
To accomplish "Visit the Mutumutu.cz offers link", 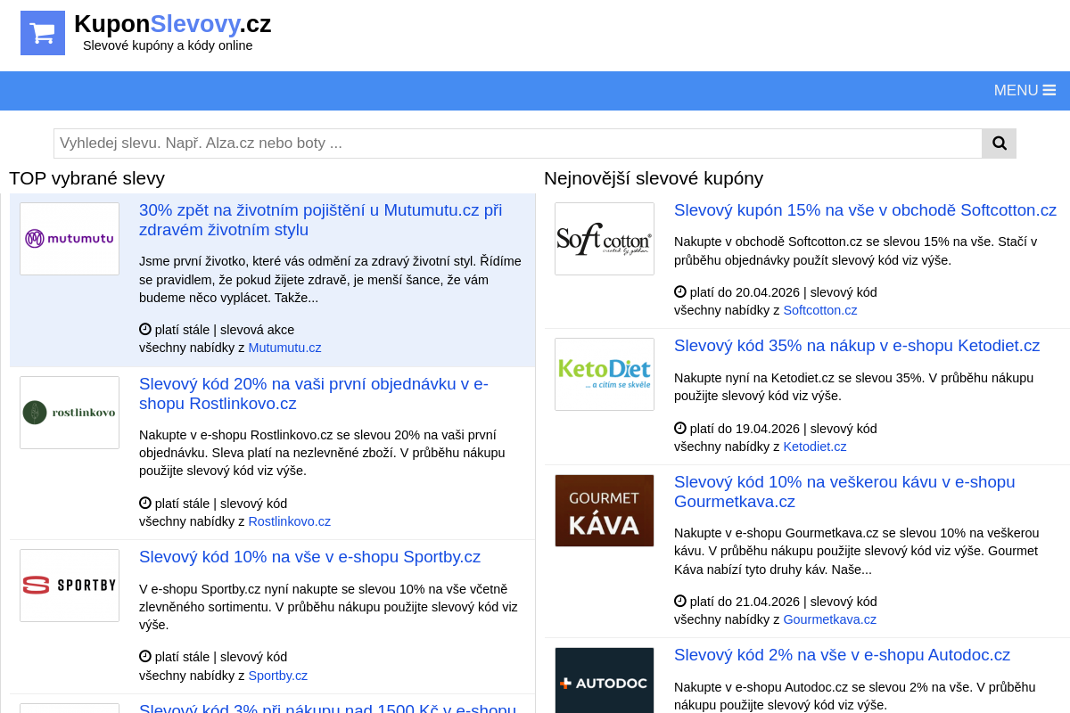I will pyautogui.click(x=284, y=348).
